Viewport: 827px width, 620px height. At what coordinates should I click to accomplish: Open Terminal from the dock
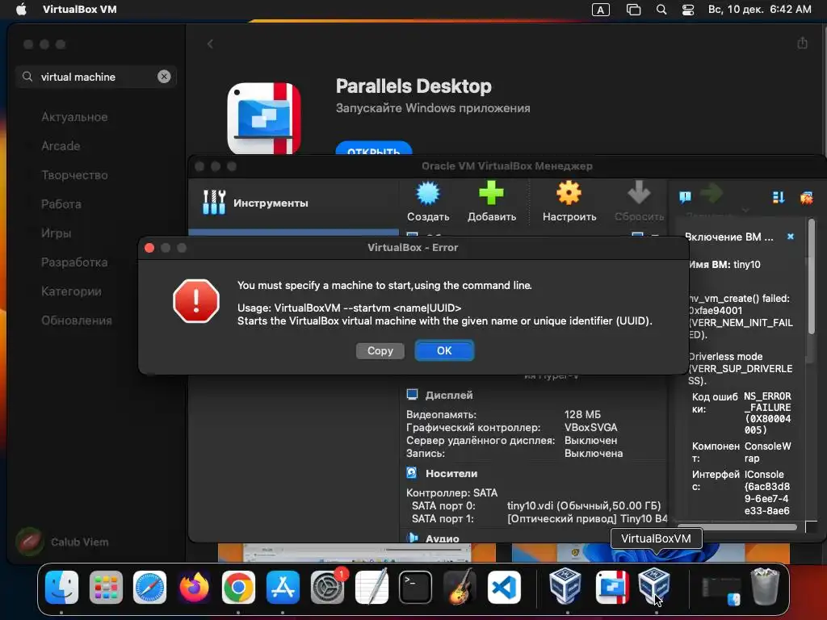point(415,587)
